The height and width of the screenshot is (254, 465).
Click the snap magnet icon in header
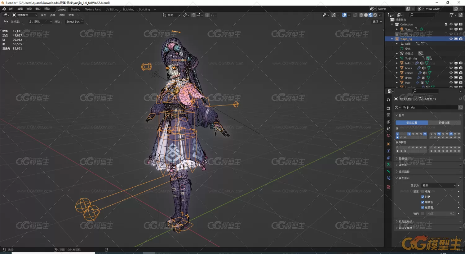193,15
